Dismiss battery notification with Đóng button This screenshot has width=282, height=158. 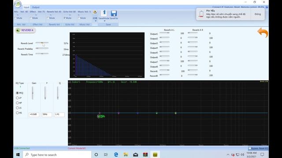click(257, 14)
